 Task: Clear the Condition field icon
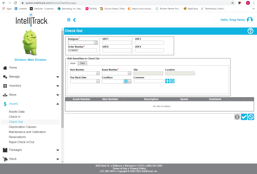(126, 81)
